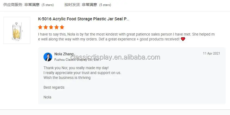This screenshot has height=115, width=230.
Task: Open the acrylic jar product thumbnail
Action: click(17, 30)
